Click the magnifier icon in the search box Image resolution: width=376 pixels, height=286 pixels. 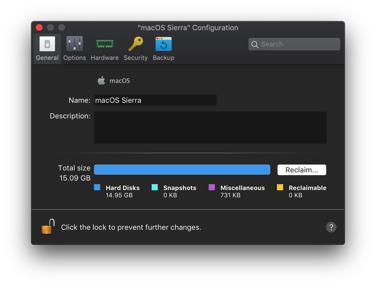[255, 44]
